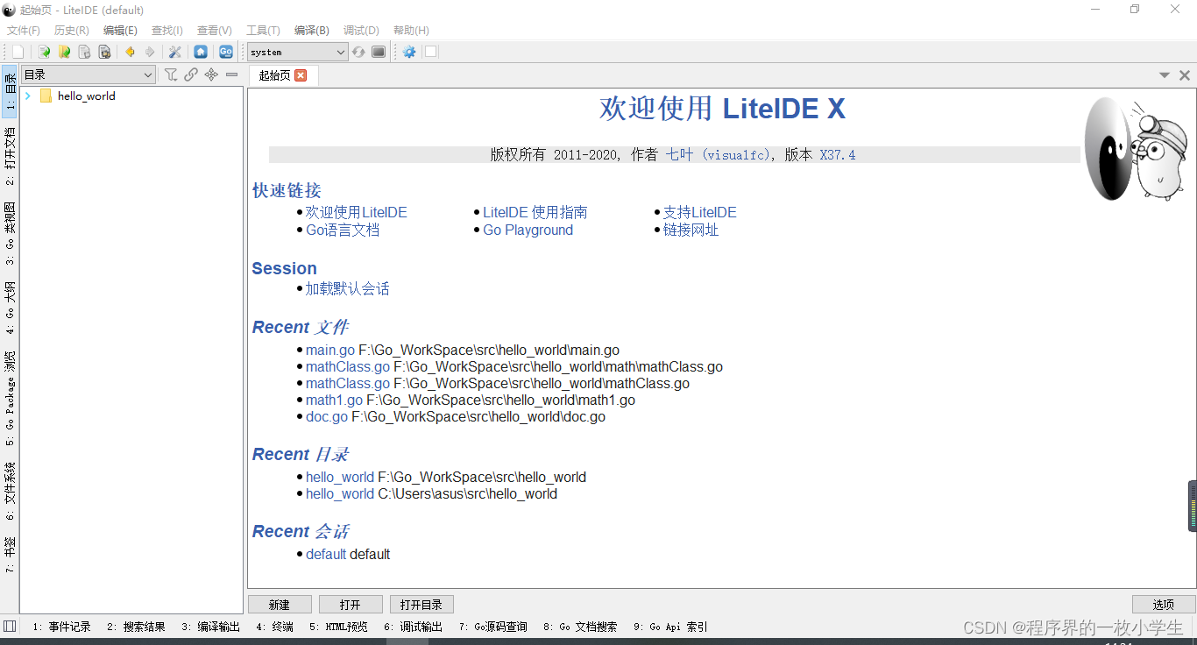Click the Save file toolbar icon

[84, 52]
